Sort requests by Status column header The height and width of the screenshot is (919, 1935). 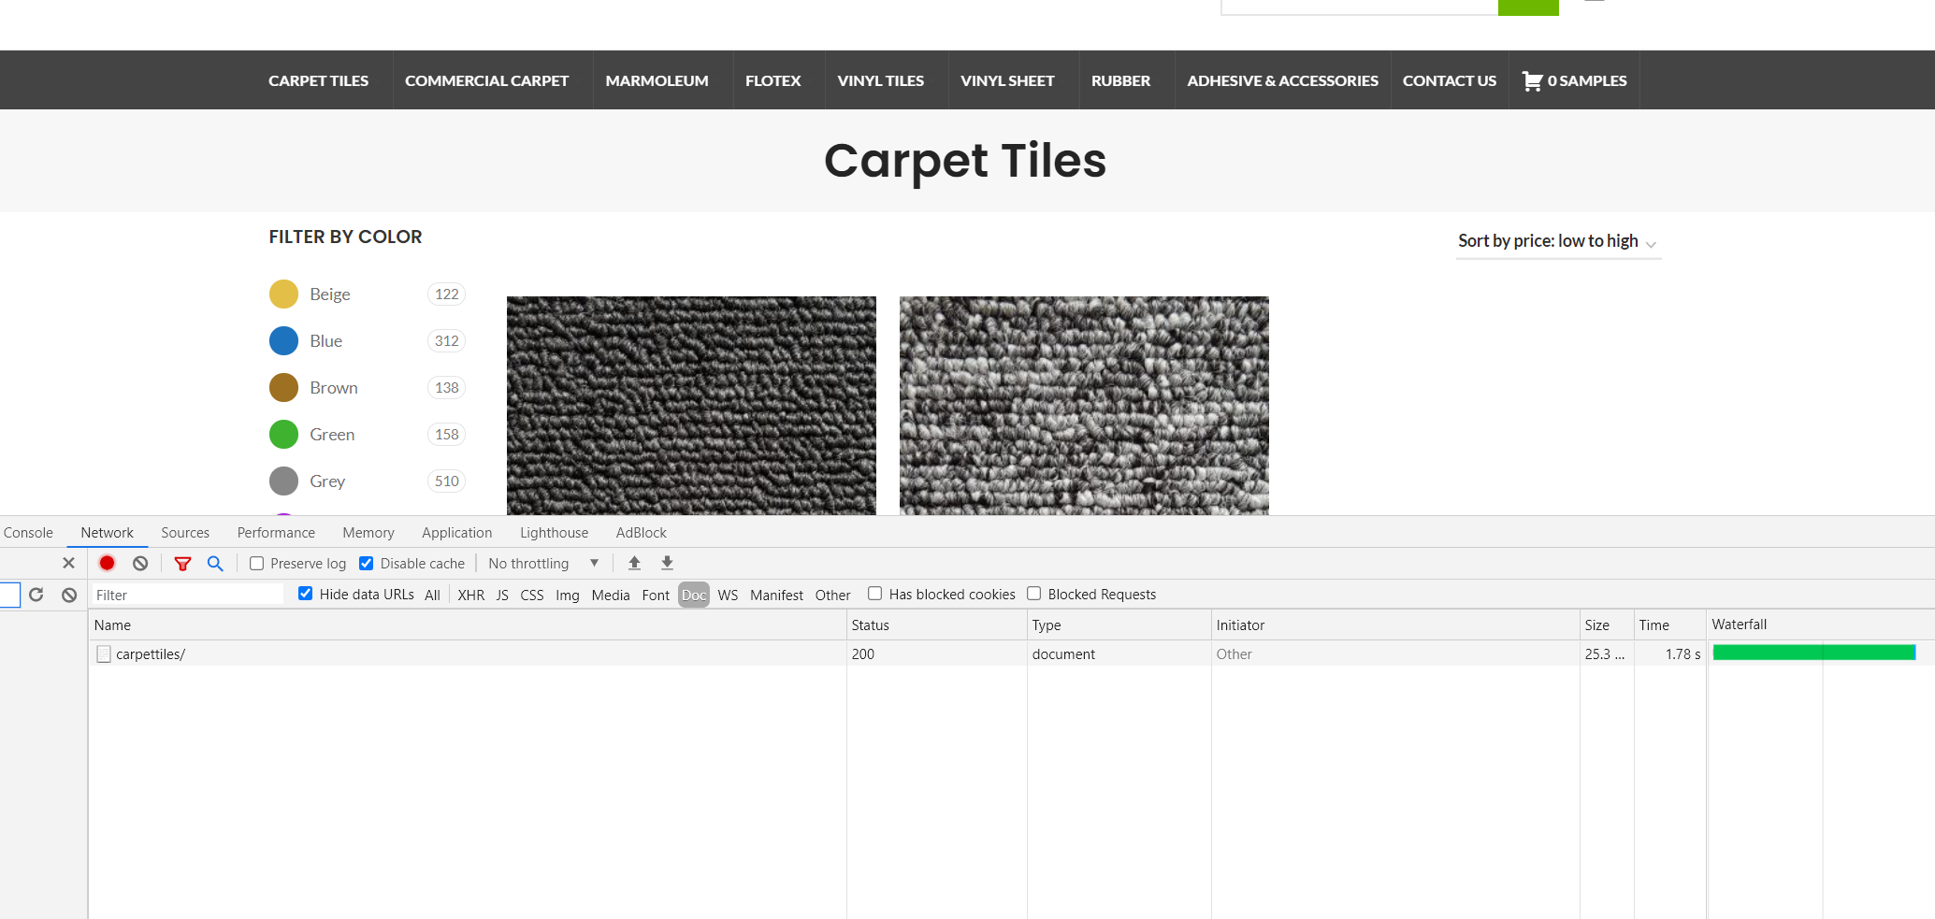(x=936, y=625)
